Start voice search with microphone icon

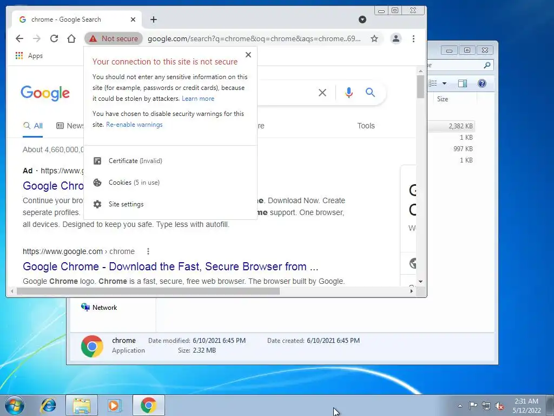pyautogui.click(x=349, y=93)
